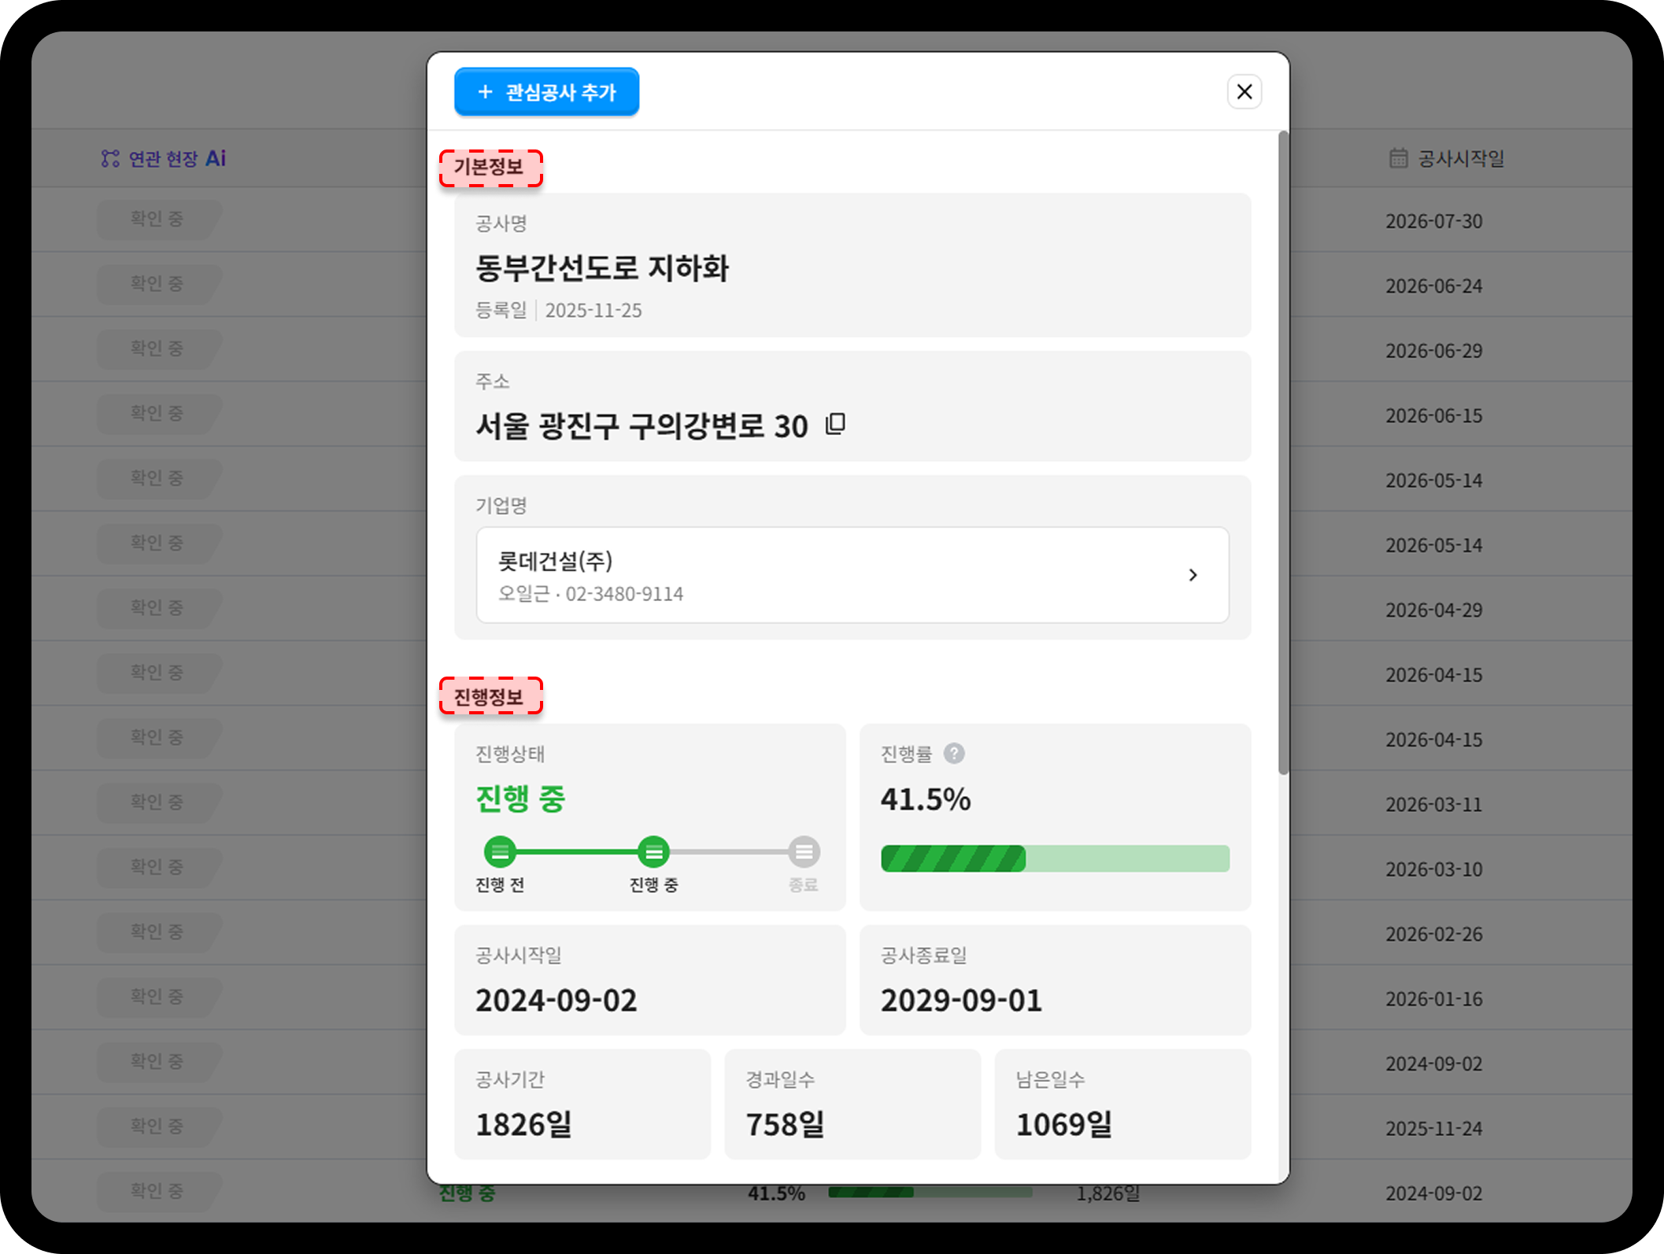Click the green 진행 중 status heading
This screenshot has height=1254, width=1664.
point(520,799)
